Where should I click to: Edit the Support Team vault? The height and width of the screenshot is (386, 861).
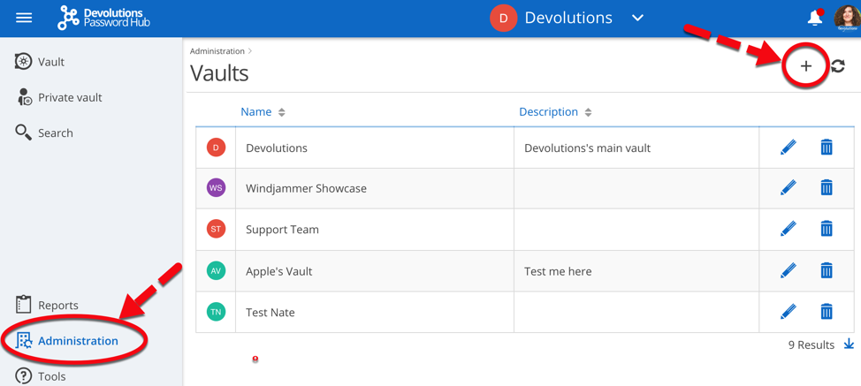788,229
